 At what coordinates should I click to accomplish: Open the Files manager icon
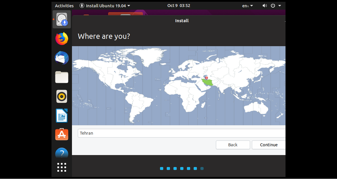[x=62, y=77]
